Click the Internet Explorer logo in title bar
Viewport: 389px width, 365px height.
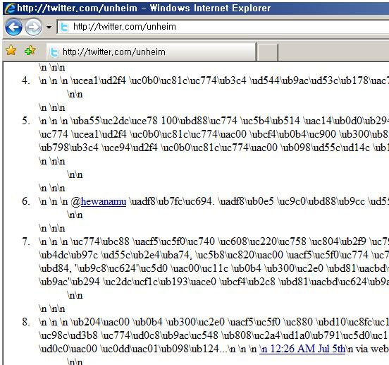10,8
